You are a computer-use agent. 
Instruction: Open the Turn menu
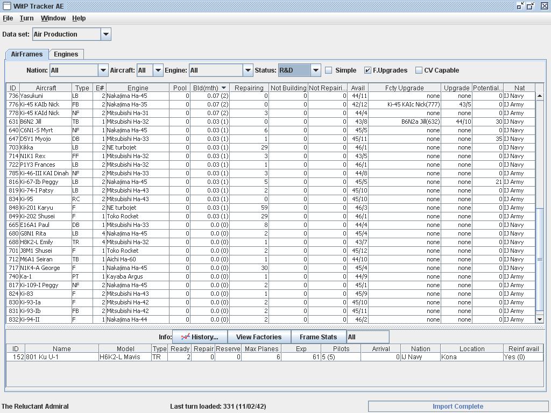[26, 18]
